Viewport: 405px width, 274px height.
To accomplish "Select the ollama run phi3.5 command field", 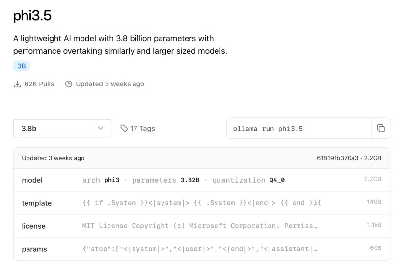I will 298,128.
